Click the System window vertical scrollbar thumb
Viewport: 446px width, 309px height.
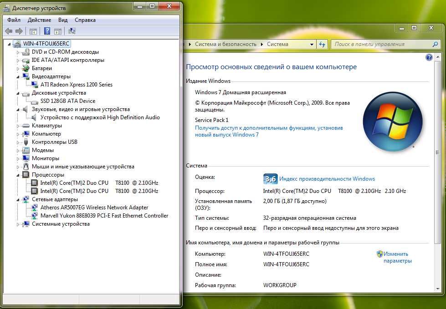click(437, 152)
